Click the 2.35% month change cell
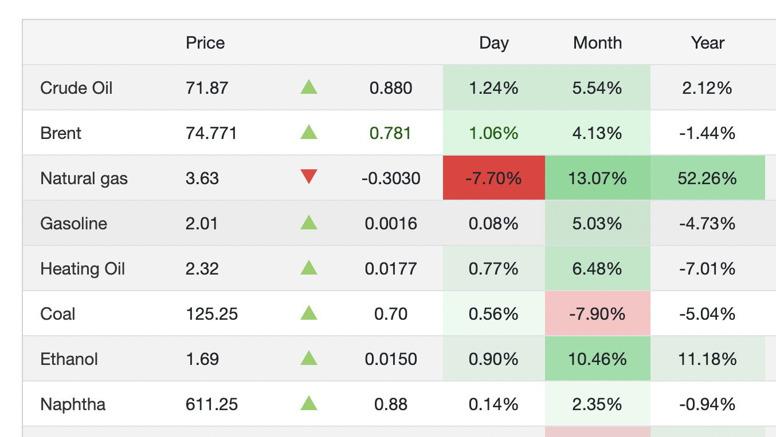 [598, 404]
